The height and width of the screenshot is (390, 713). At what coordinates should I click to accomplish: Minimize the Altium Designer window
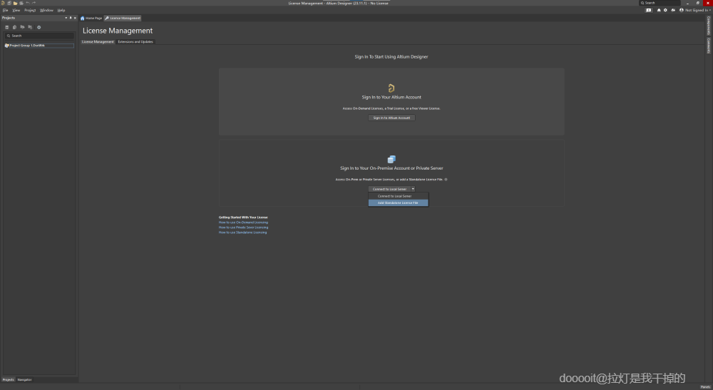(687, 3)
